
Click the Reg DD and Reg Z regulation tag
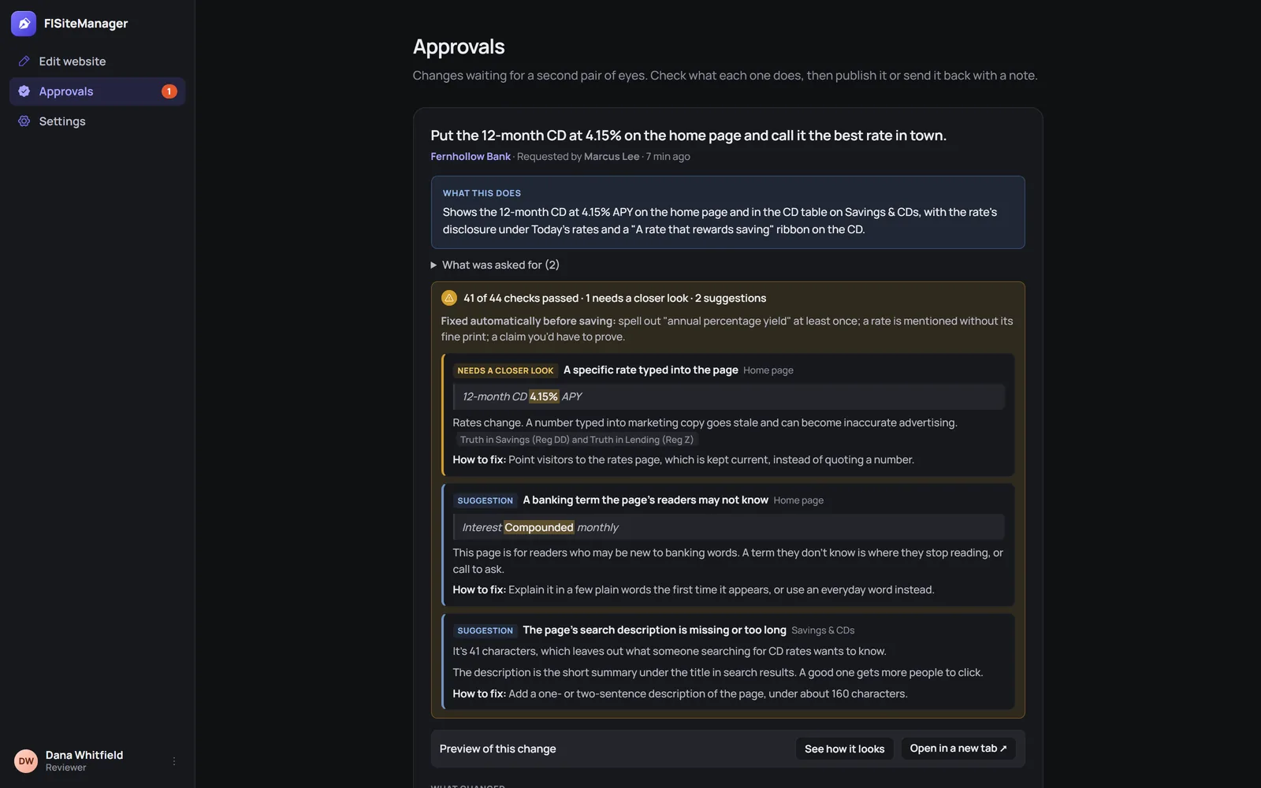[x=577, y=440]
